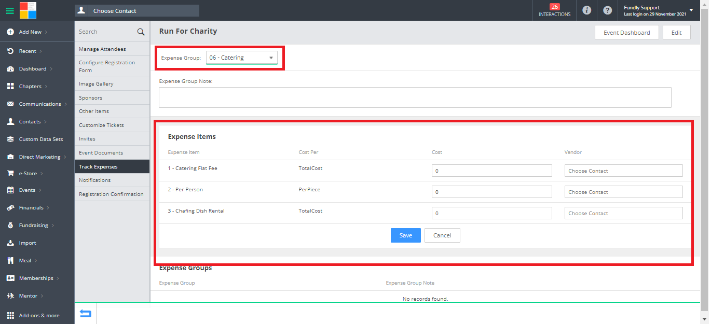Click Per Person vendor Choose Contact field
This screenshot has height=324, width=711.
[x=624, y=192]
